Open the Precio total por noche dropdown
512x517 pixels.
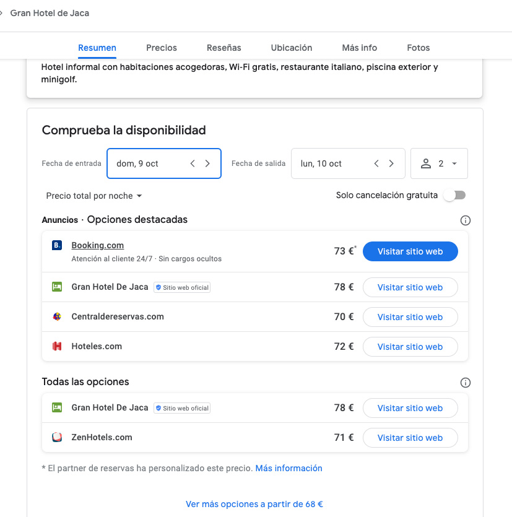pos(94,196)
